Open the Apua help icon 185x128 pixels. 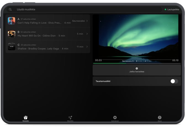click(160, 118)
